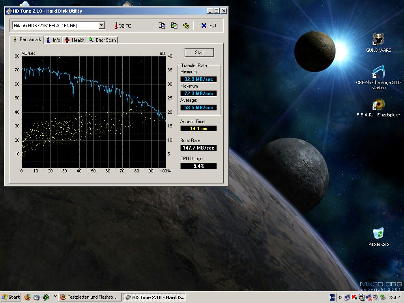
Task: Click the HD Tune title bar icon
Action: click(9, 11)
